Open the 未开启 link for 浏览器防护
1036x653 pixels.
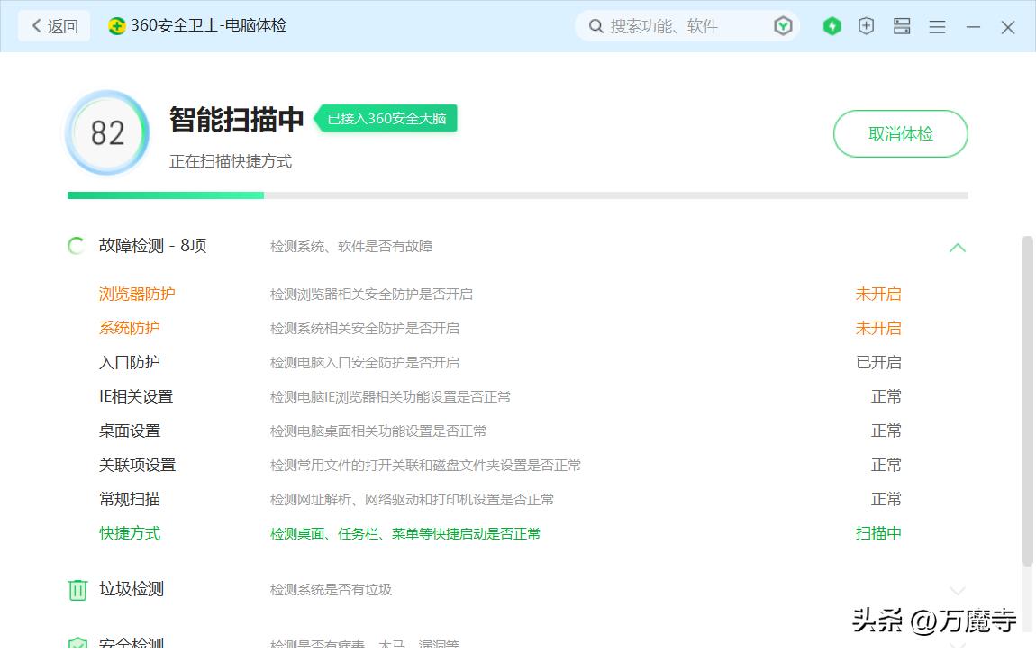click(877, 294)
